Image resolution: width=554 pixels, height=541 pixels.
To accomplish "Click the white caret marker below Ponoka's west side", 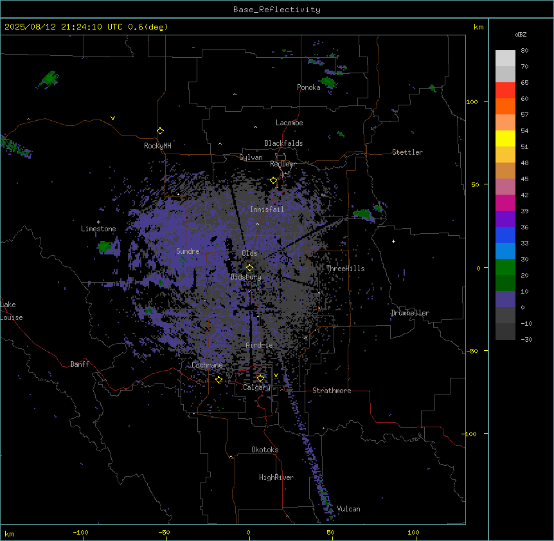I will point(235,94).
